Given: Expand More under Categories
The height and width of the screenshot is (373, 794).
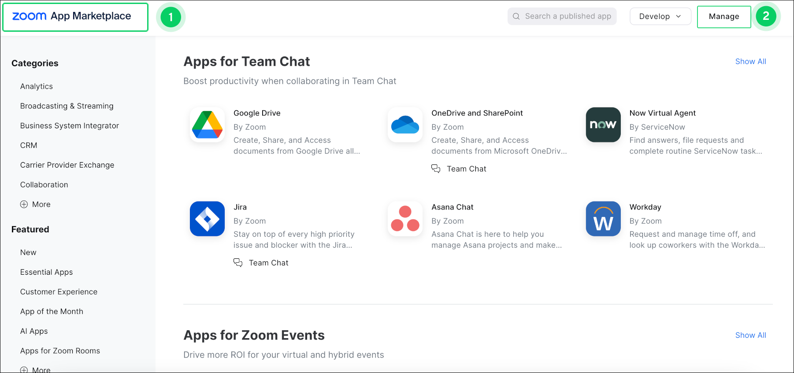Looking at the screenshot, I should pyautogui.click(x=36, y=204).
